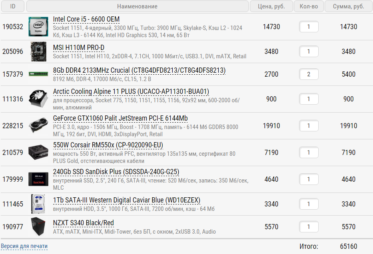Select ID cell 210579
Viewport: 373px width, 254px height.
pos(13,152)
